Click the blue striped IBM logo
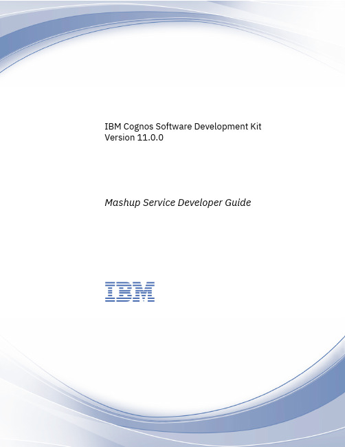Screen dimensions: 345x447 coord(130,291)
